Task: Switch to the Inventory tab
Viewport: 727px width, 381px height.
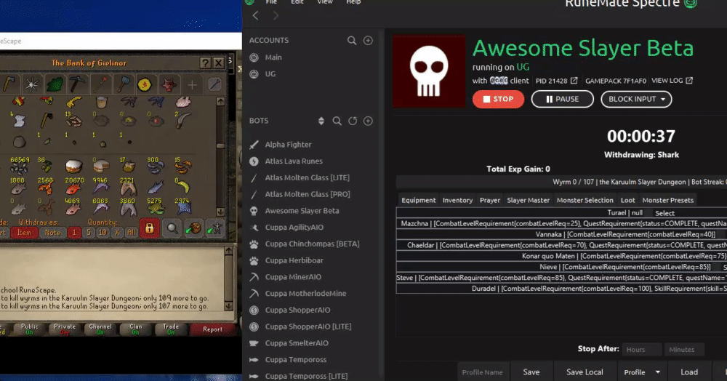Action: [x=457, y=200]
